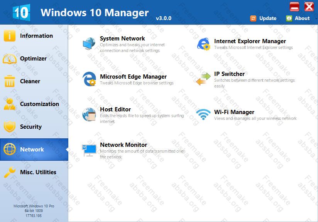Click the 'Microsoft Windows 10 Pro' text
Image resolution: width=318 pixels, height=222 pixels.
pos(34,206)
